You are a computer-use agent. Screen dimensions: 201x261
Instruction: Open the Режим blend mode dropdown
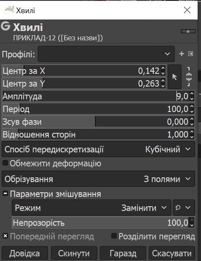91,208
